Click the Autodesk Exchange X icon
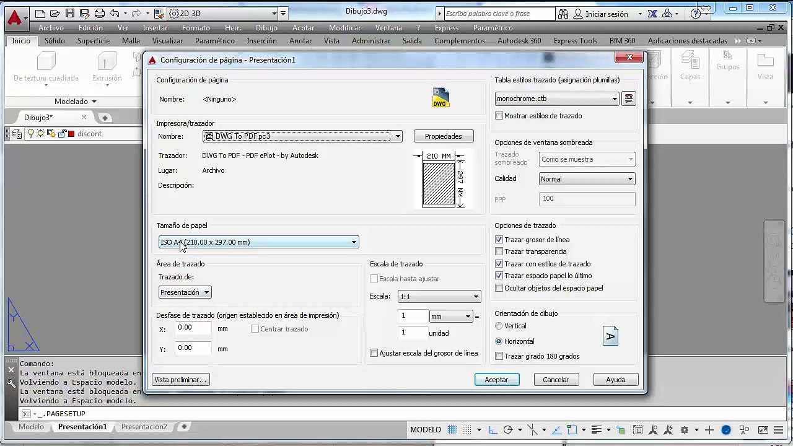The image size is (793, 446). click(x=652, y=14)
